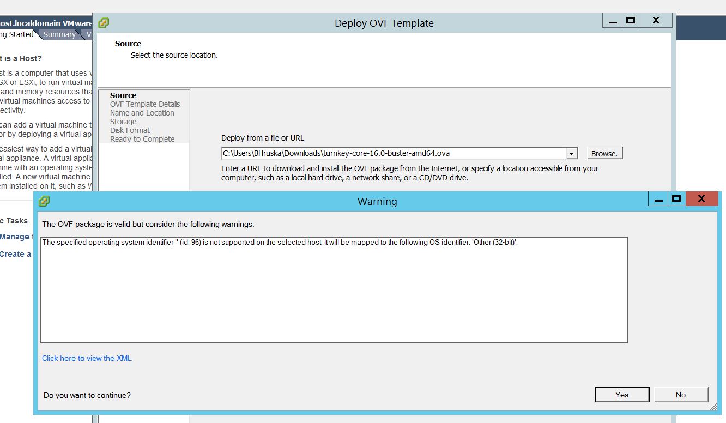Click the vSphere icon in Warning title bar

click(45, 201)
